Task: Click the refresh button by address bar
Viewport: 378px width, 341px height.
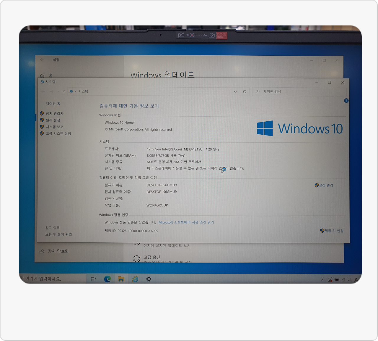Action: pos(245,92)
